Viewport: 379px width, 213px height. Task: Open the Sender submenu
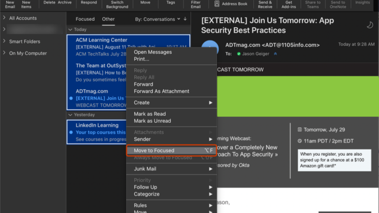tap(171, 139)
